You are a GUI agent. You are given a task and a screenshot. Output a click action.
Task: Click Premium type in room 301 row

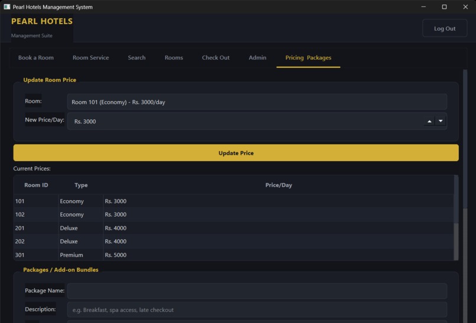click(x=81, y=255)
